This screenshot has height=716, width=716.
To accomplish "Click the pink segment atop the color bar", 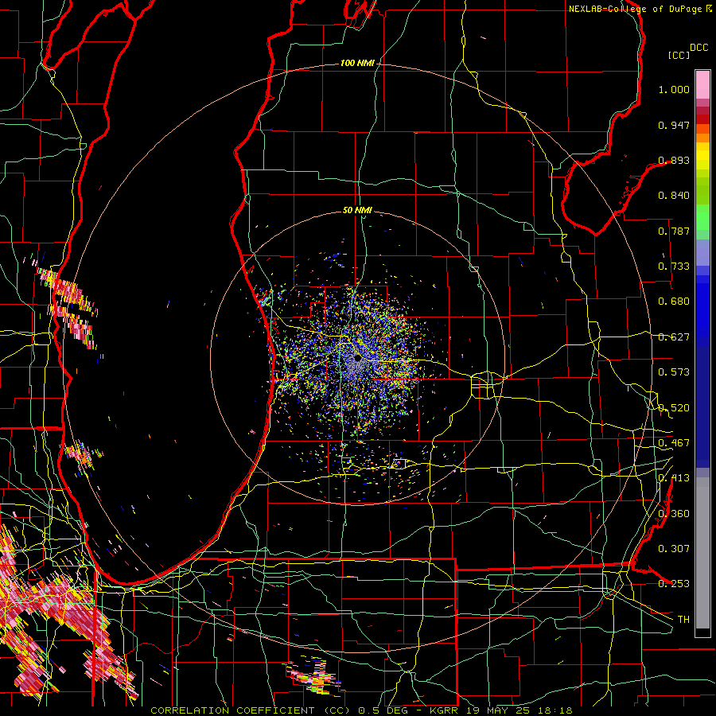I will (702, 84).
